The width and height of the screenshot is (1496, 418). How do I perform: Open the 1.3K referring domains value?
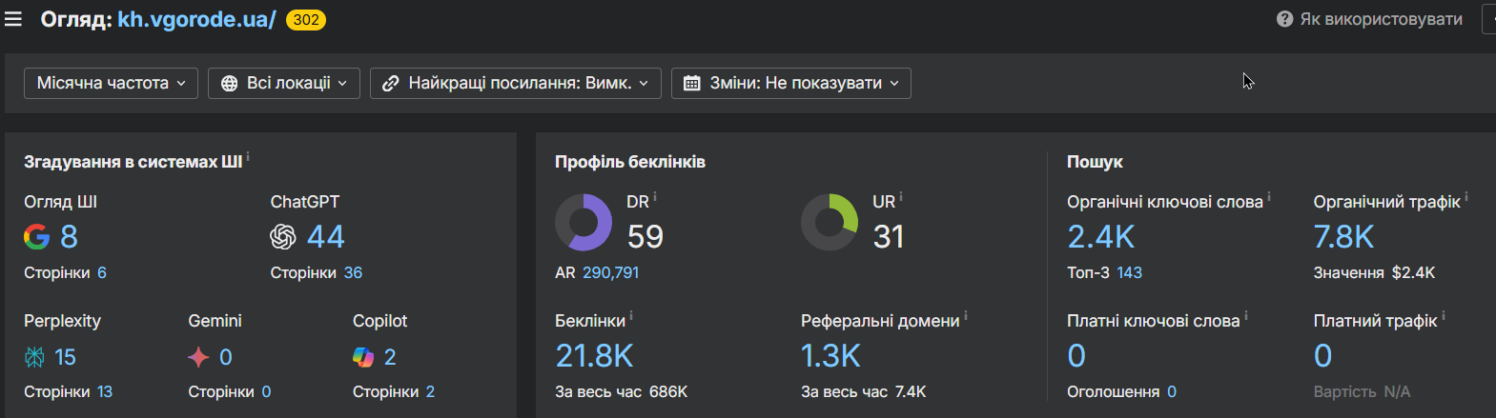tap(830, 356)
